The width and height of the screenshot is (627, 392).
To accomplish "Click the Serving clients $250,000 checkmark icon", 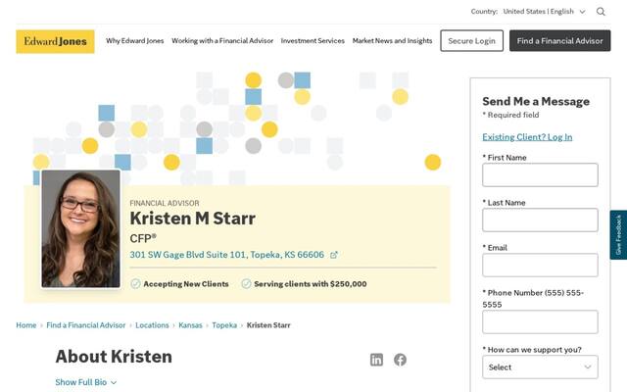I will [x=246, y=284].
